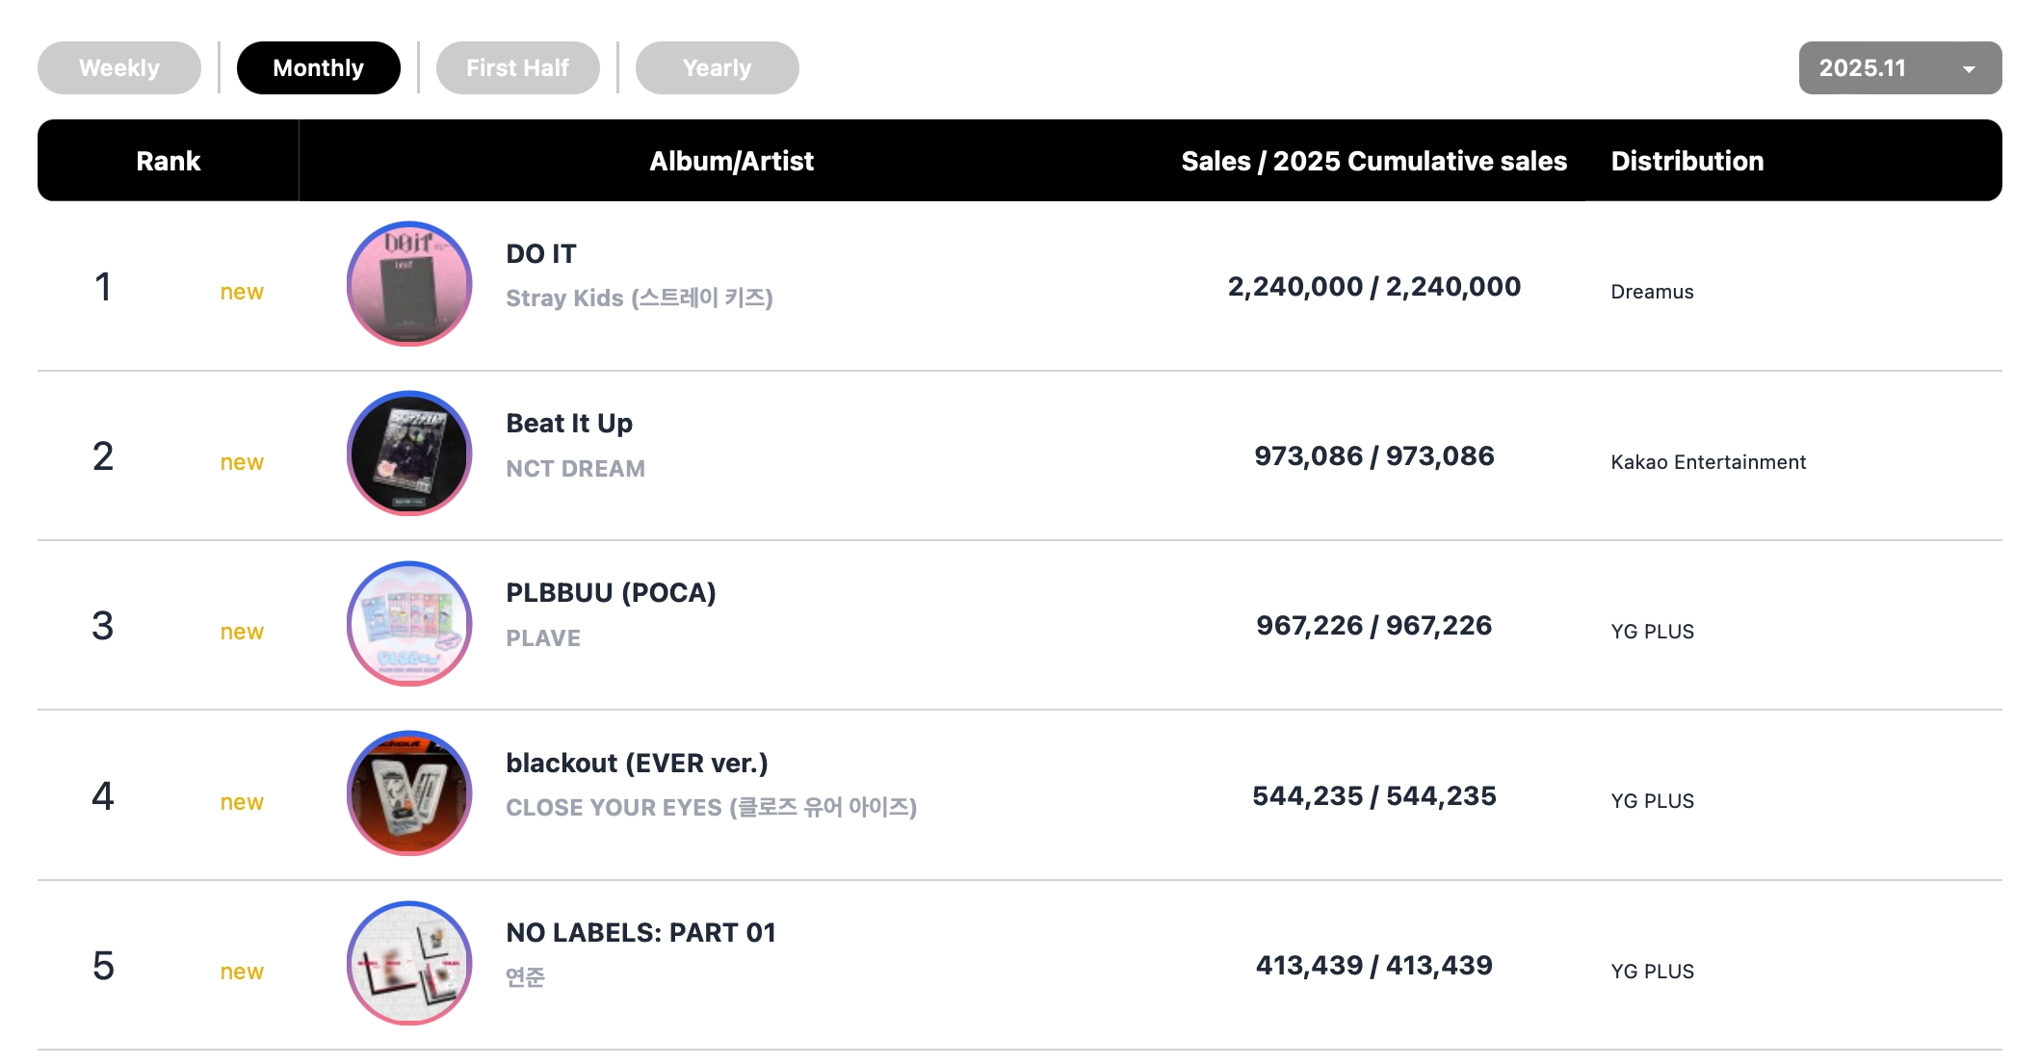The height and width of the screenshot is (1064, 2039).
Task: Click the PLBBUU (POCA) album artwork
Action: click(409, 624)
